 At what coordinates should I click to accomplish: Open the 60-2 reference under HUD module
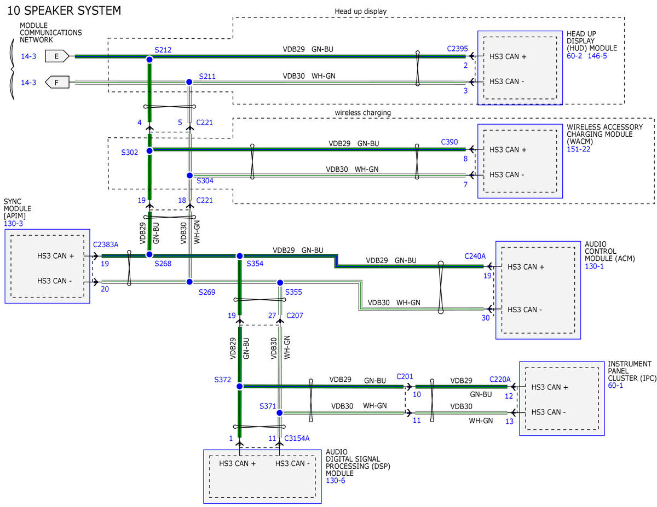(575, 56)
